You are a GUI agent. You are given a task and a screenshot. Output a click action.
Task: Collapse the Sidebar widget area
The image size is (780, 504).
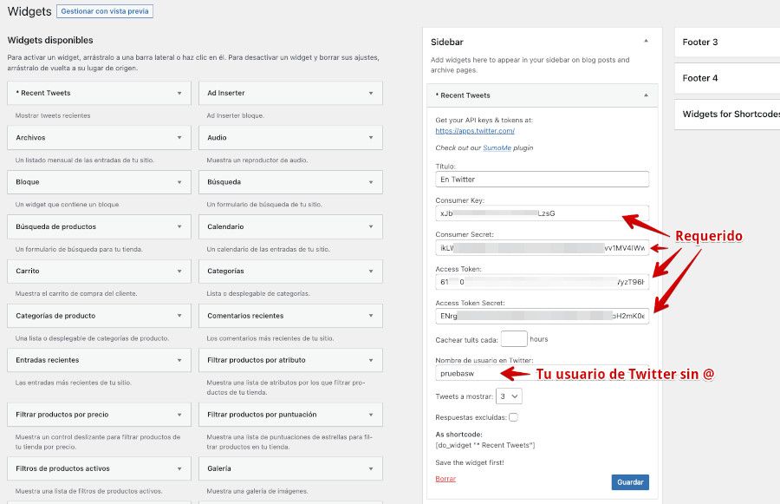tap(647, 41)
